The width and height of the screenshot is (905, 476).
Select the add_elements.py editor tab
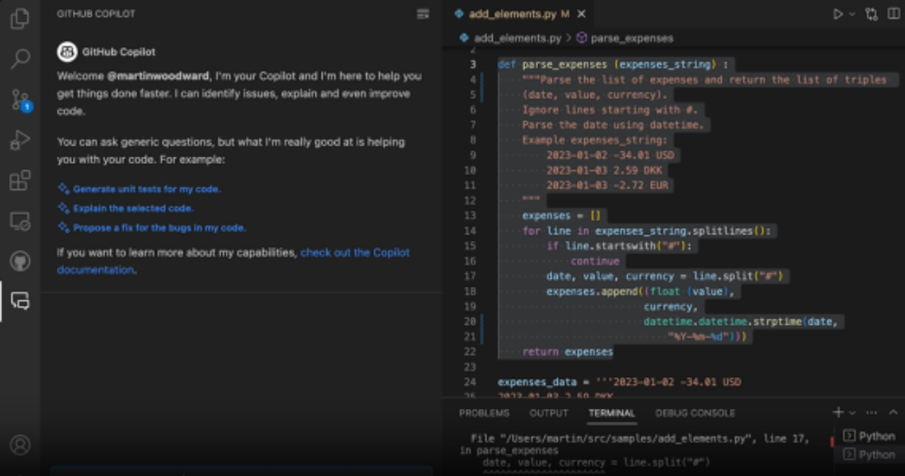[519, 14]
